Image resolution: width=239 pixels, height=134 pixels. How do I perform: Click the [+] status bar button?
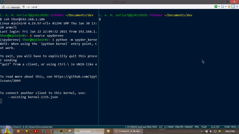pyautogui.click(x=166, y=127)
